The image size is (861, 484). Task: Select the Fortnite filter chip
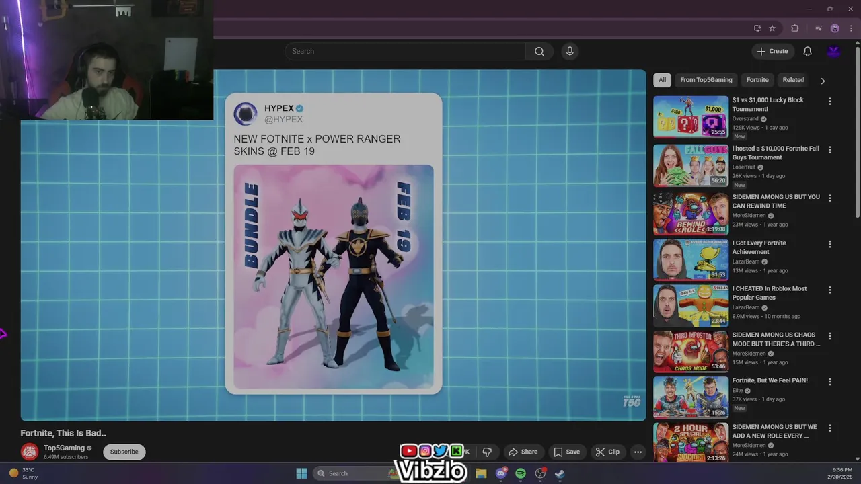pyautogui.click(x=757, y=80)
